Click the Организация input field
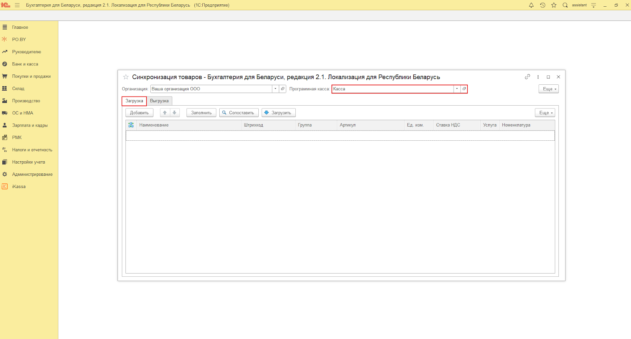The height and width of the screenshot is (339, 631). point(211,89)
